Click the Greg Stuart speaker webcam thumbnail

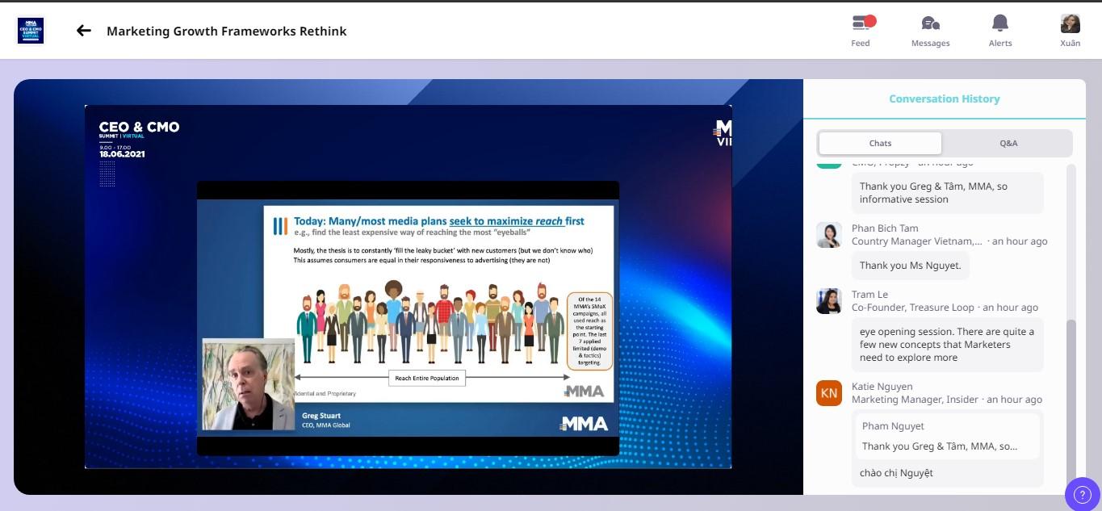click(248, 384)
